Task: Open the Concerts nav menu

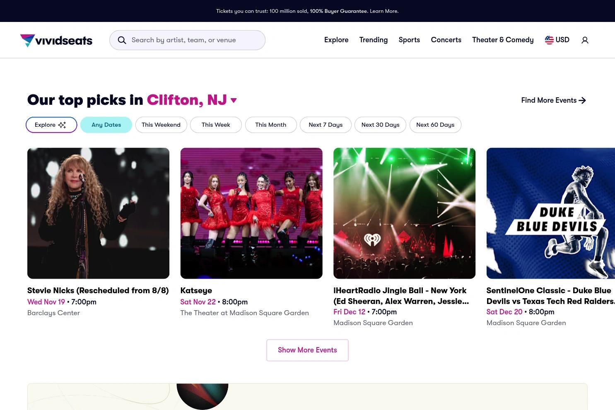Action: [446, 40]
